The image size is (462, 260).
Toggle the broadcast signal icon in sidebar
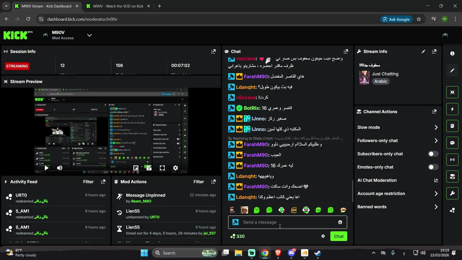click(x=452, y=160)
